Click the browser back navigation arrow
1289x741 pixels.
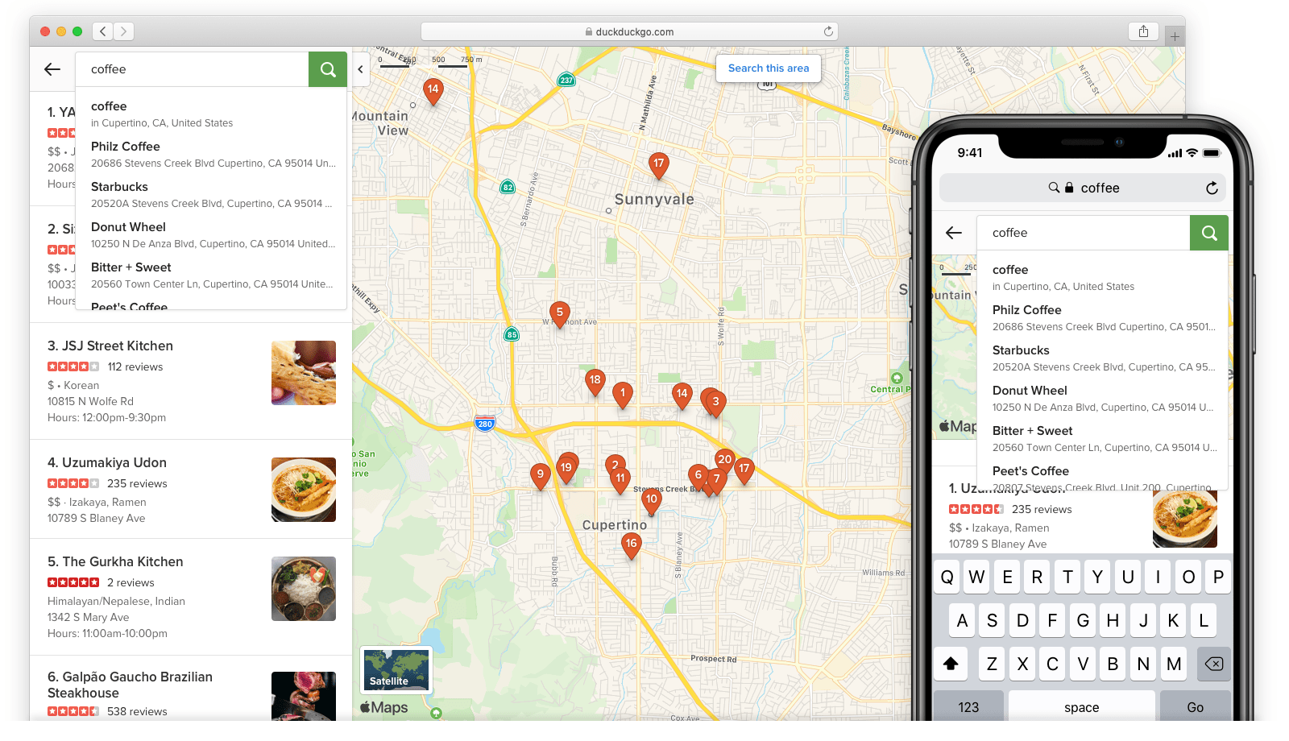[x=102, y=31]
